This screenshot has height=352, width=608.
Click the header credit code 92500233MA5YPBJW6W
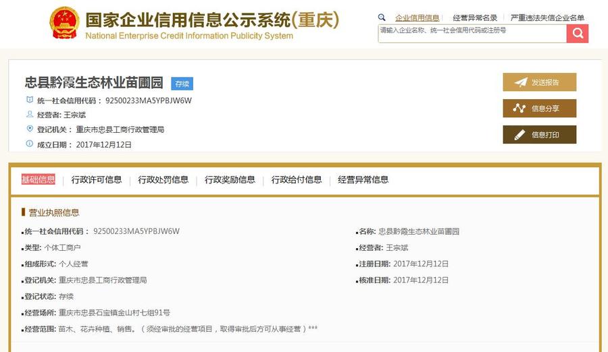point(149,100)
